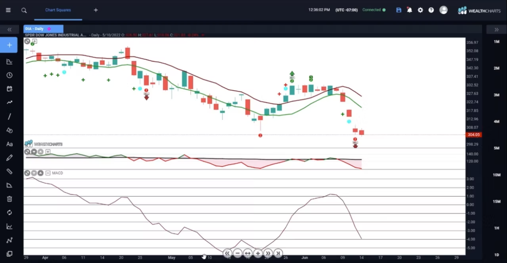
Task: Disable the main price chart indicator
Action: 27,41
